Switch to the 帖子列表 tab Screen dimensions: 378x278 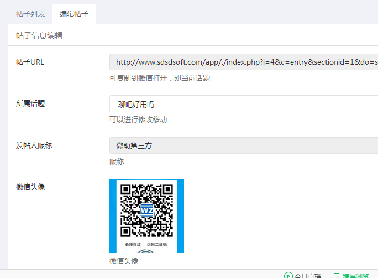[x=30, y=14]
